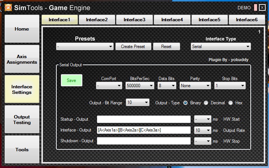Open Axis Assignments section
The width and height of the screenshot is (269, 168).
click(x=22, y=59)
